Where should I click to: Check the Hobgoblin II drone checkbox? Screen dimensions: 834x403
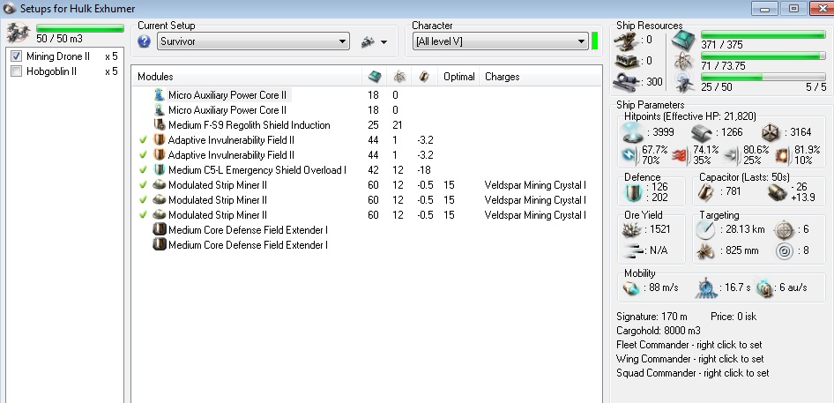pyautogui.click(x=16, y=71)
